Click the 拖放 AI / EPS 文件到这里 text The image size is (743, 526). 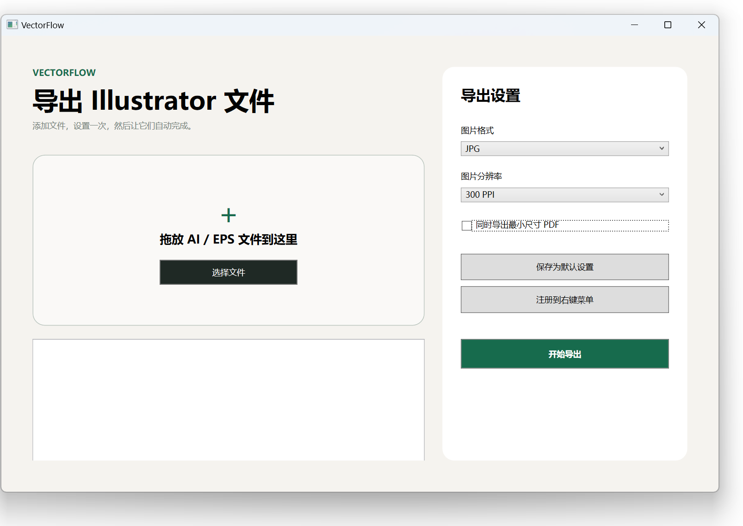[229, 239]
